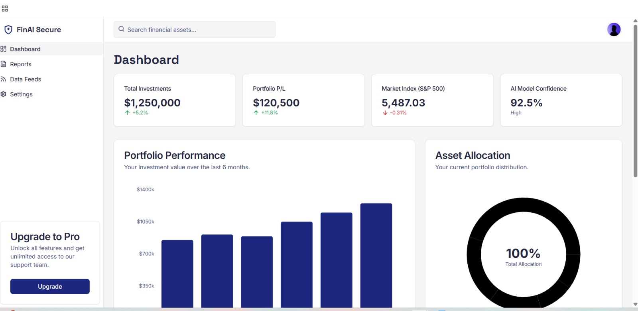Click the FinAI Secure shield logo
The width and height of the screenshot is (638, 311).
(8, 30)
